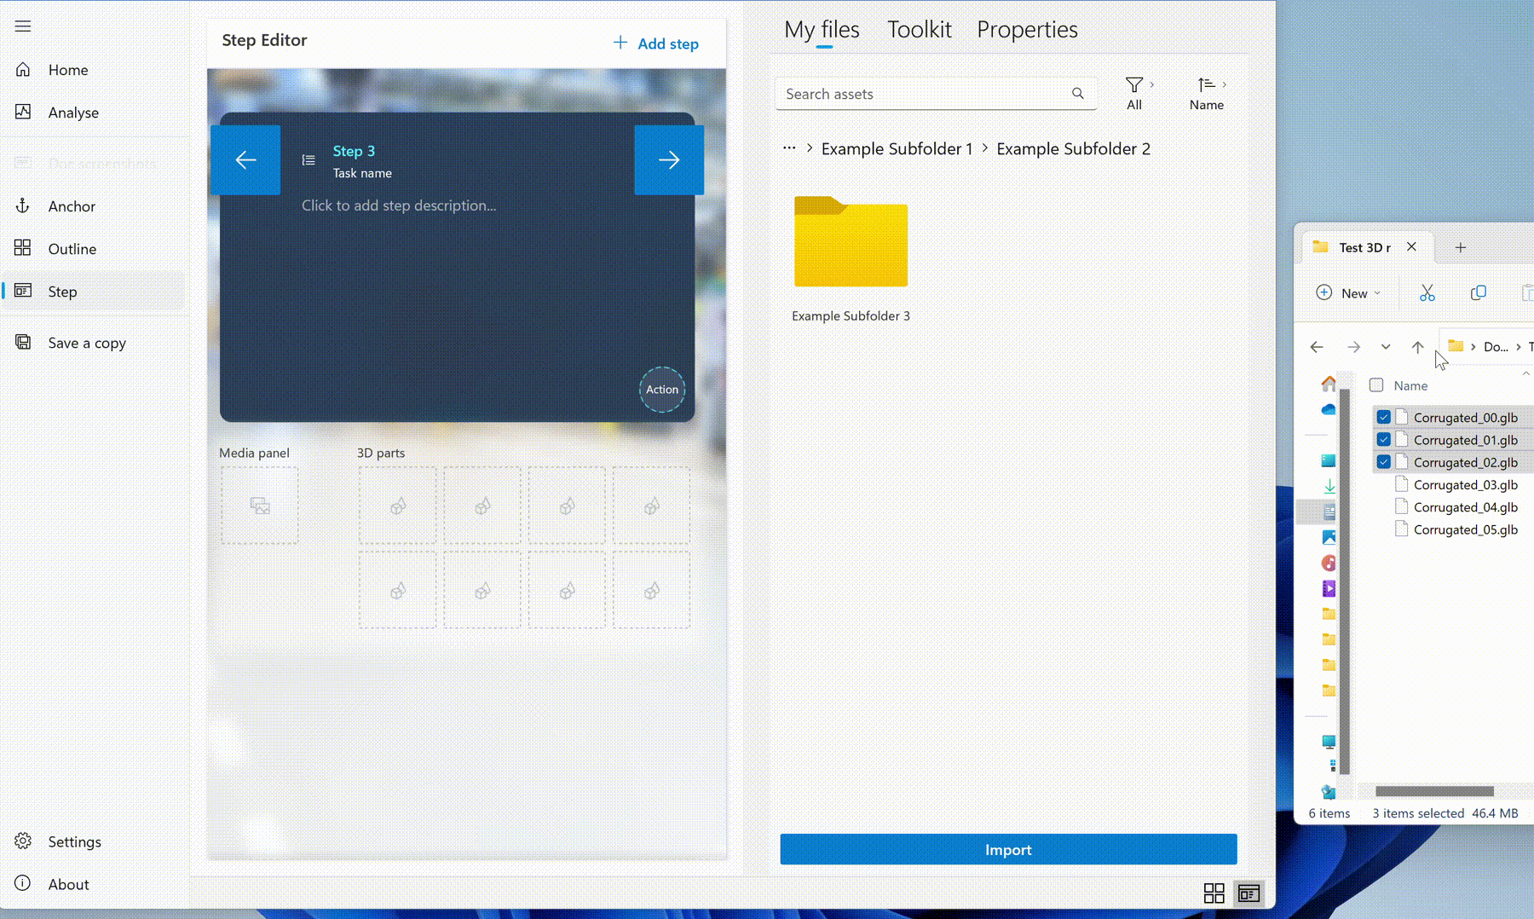Uncheck the Corrugated_00.glb checkbox
The image size is (1534, 919).
tap(1384, 418)
